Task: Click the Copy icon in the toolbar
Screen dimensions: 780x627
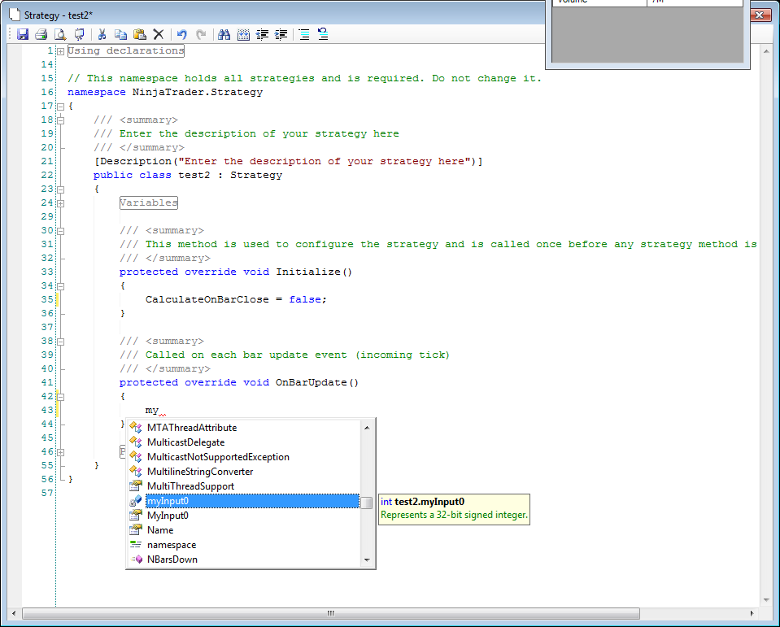Action: pyautogui.click(x=120, y=34)
